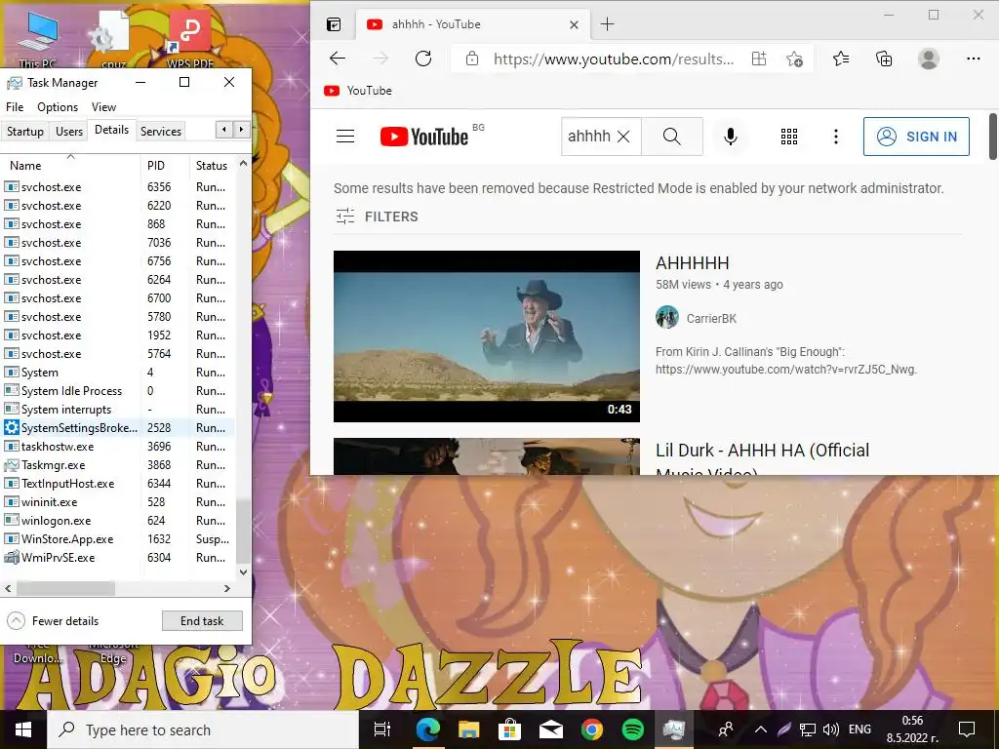Viewport: 999px width, 749px height.
Task: Click the YouTube page vertical scrollbar thumb
Action: pos(992,137)
